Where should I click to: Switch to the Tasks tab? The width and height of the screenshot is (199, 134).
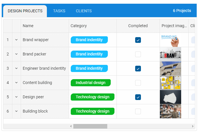(59, 11)
